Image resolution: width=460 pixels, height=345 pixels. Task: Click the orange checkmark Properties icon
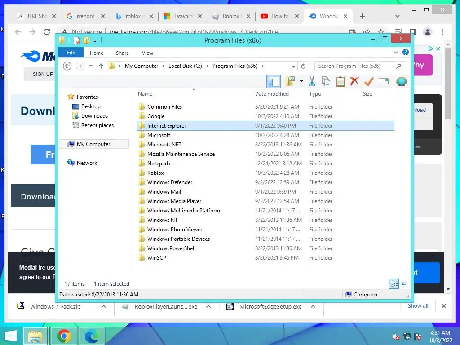point(369,81)
